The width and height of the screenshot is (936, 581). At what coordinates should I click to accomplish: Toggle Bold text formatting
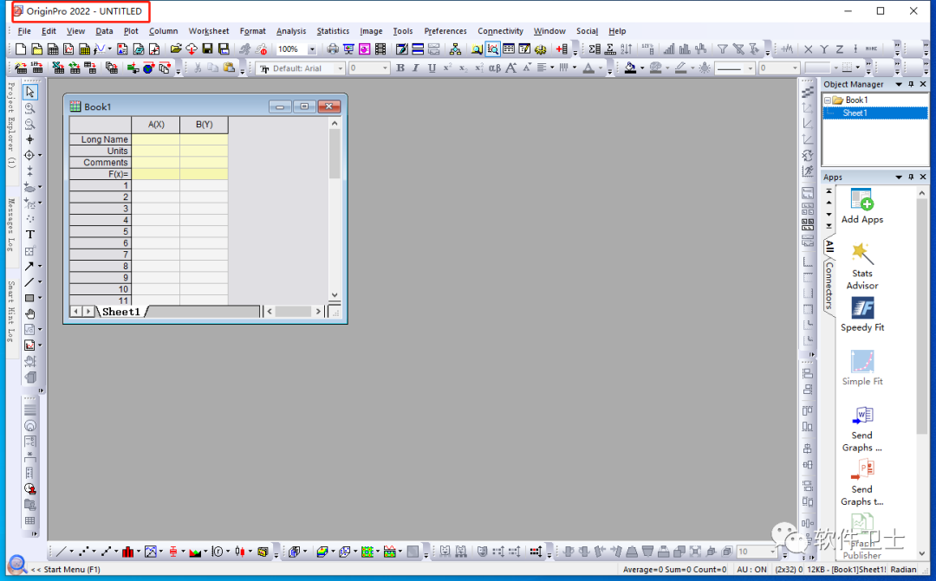coord(400,68)
